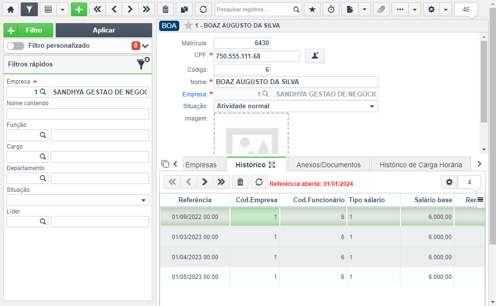Expand Filtro personalizado chevron
The image size is (496, 306).
[145, 46]
